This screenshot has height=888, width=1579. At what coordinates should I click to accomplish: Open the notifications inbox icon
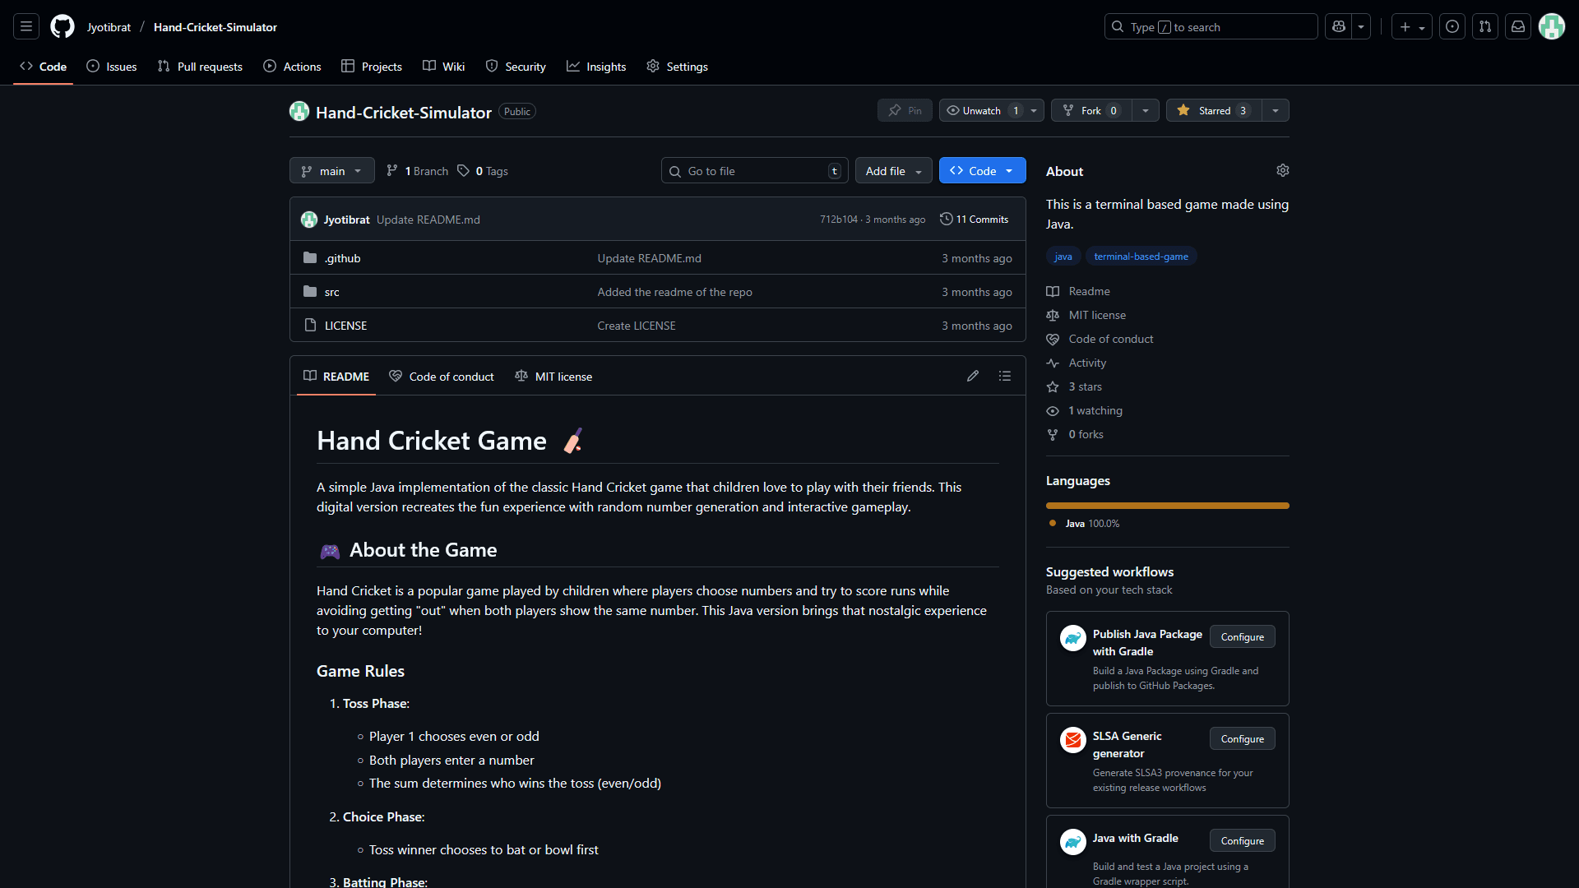coord(1518,27)
